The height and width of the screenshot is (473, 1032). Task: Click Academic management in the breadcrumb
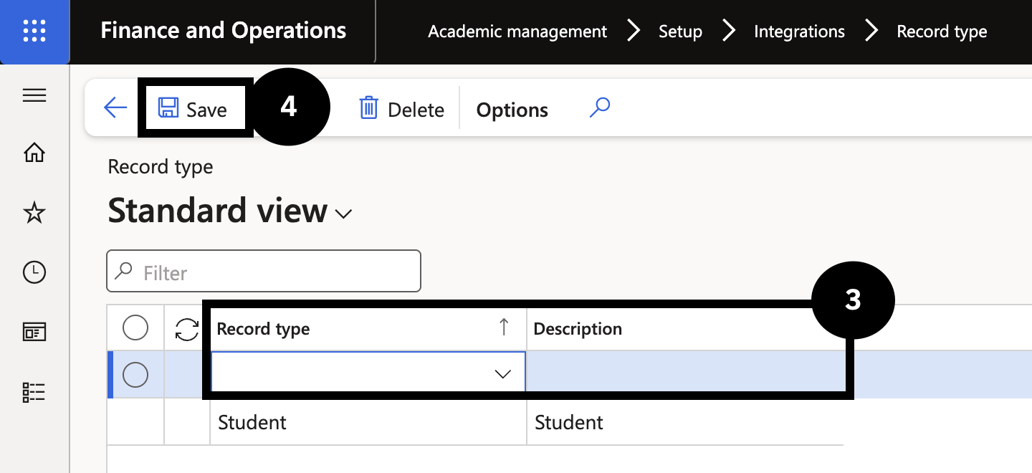517,32
